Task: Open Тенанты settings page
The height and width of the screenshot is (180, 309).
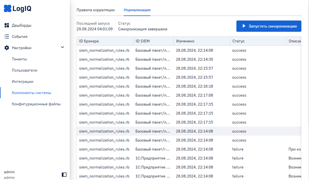Action: pos(19,59)
